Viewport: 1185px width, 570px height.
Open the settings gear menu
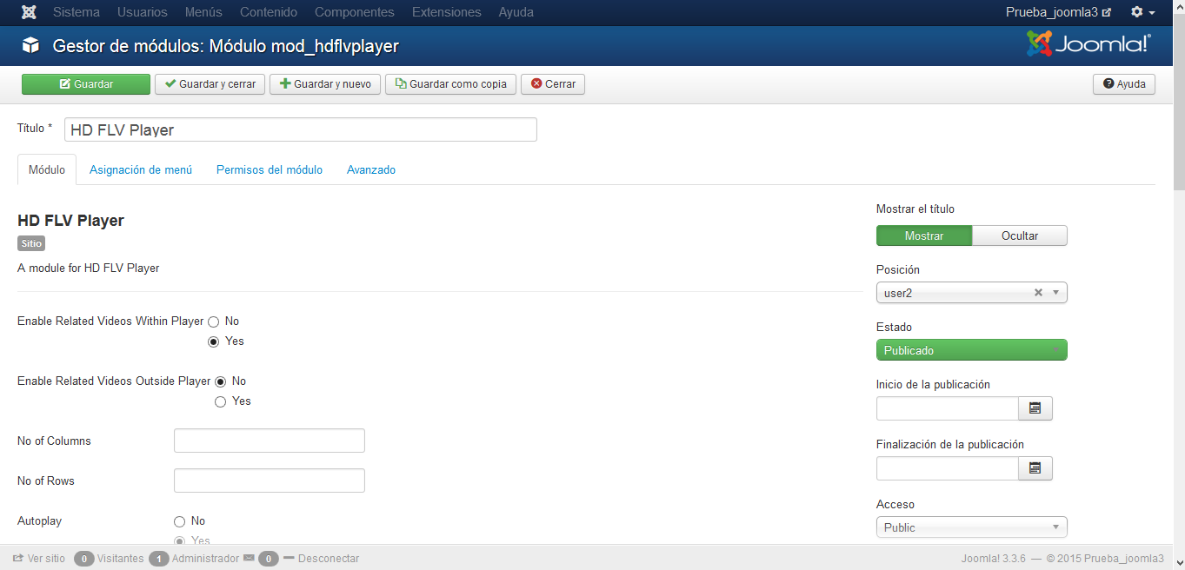tap(1142, 12)
